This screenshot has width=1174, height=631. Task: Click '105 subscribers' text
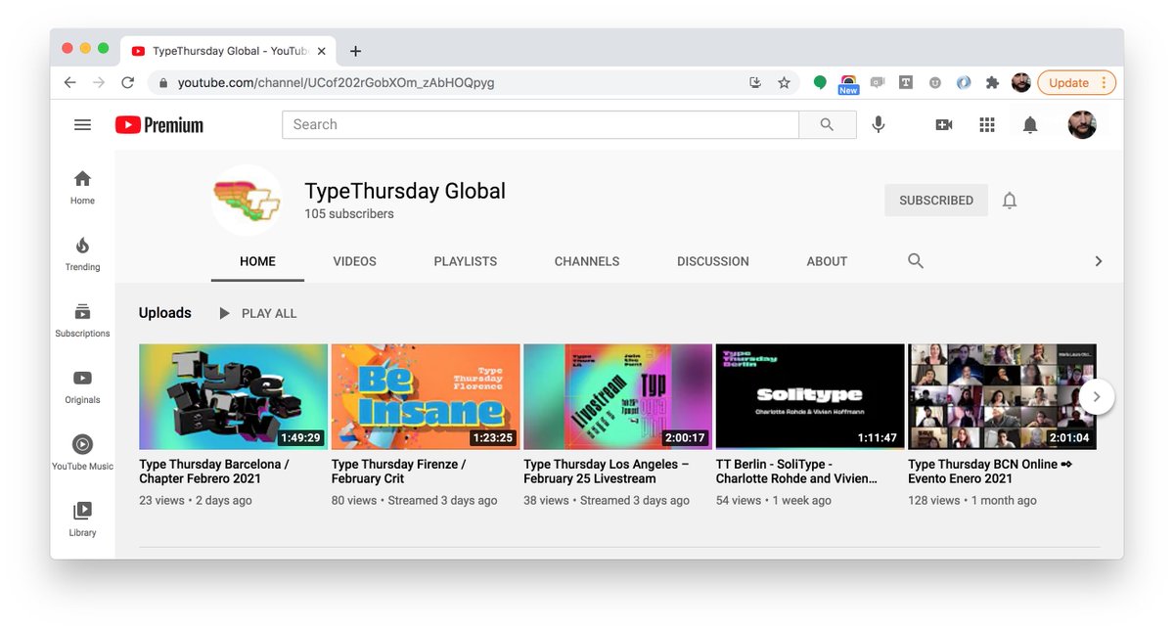coord(349,214)
